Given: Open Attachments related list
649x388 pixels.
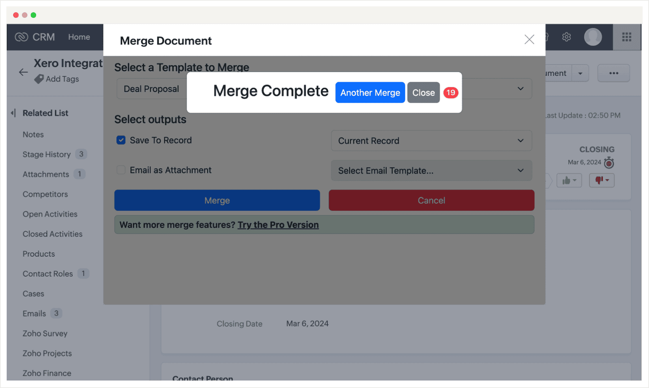Looking at the screenshot, I should 46,174.
